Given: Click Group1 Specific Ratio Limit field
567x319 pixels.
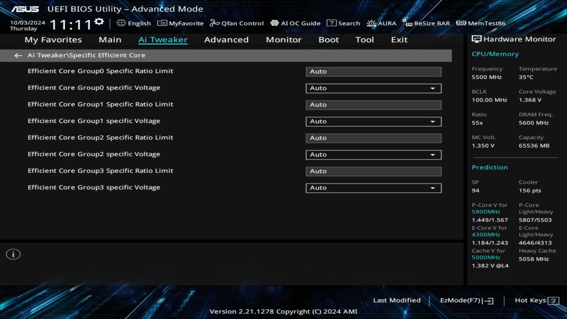Looking at the screenshot, I should pos(373,105).
